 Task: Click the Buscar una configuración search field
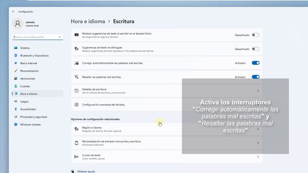pyautogui.click(x=38, y=37)
